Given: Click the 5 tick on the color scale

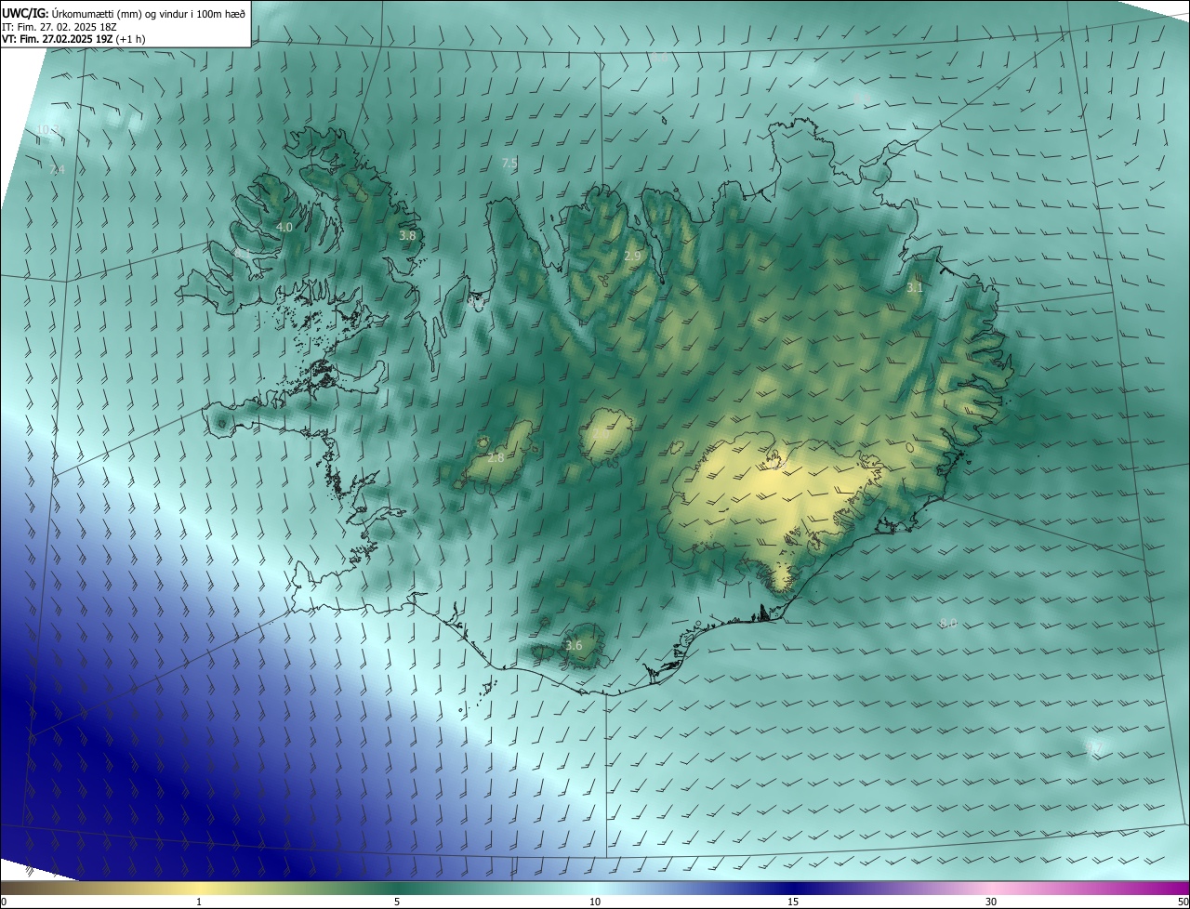Looking at the screenshot, I should [x=397, y=902].
